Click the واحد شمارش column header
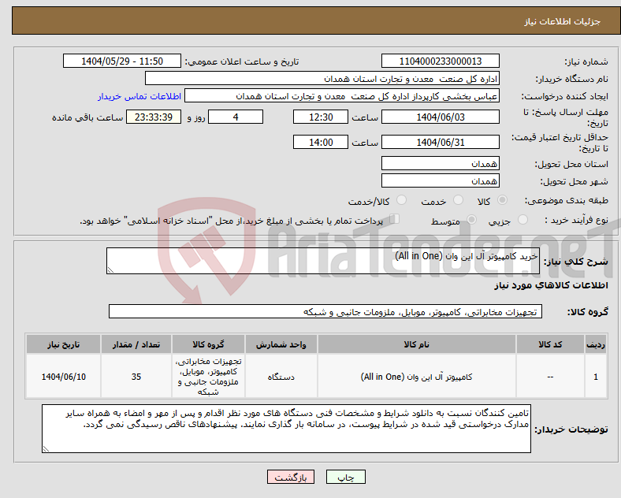 point(281,344)
